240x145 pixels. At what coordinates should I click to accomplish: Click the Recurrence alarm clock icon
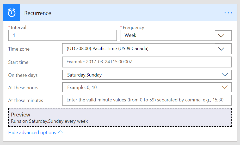[x=12, y=13]
